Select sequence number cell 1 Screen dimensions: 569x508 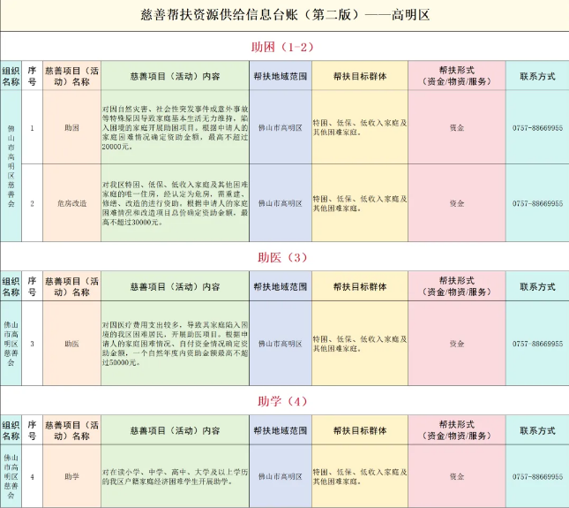coord(33,127)
